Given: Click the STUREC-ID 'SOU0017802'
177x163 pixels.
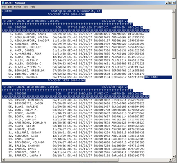Looking at the screenshot, I should 102,100.
